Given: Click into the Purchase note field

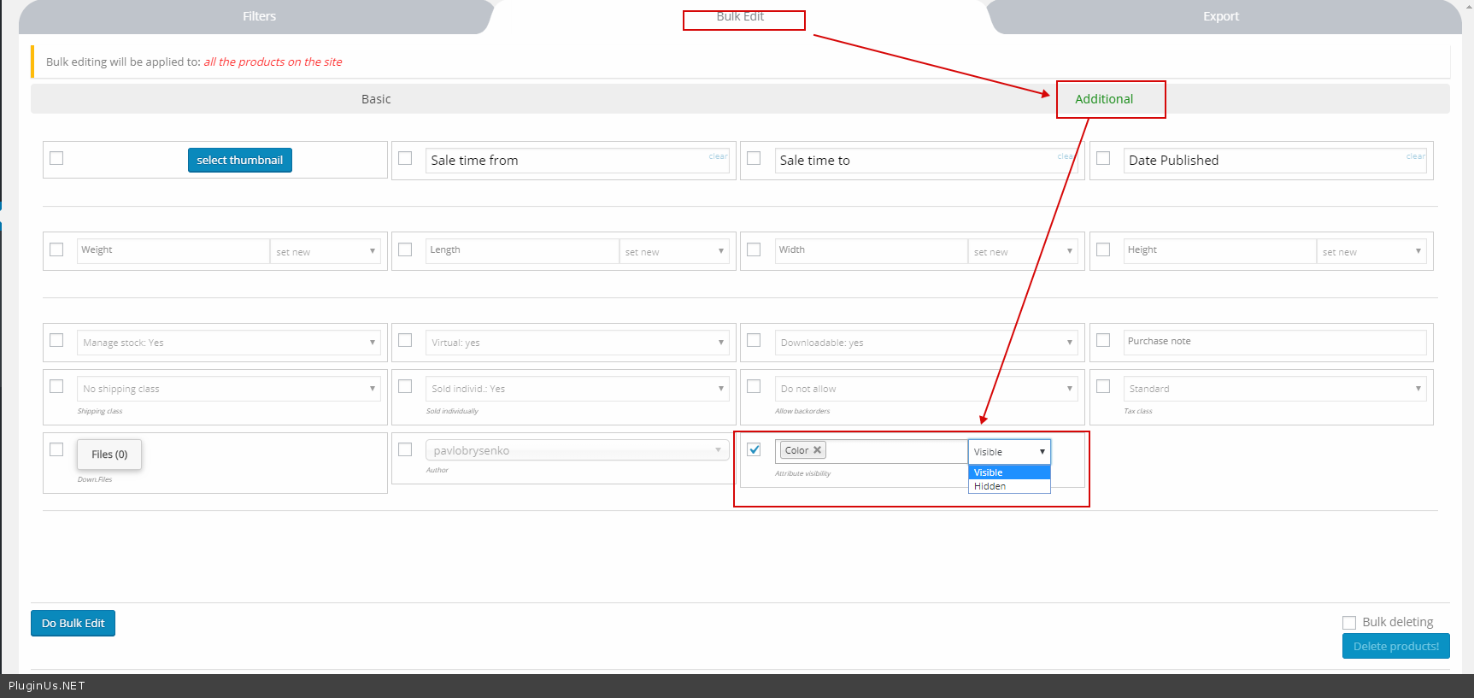Looking at the screenshot, I should pos(1273,342).
